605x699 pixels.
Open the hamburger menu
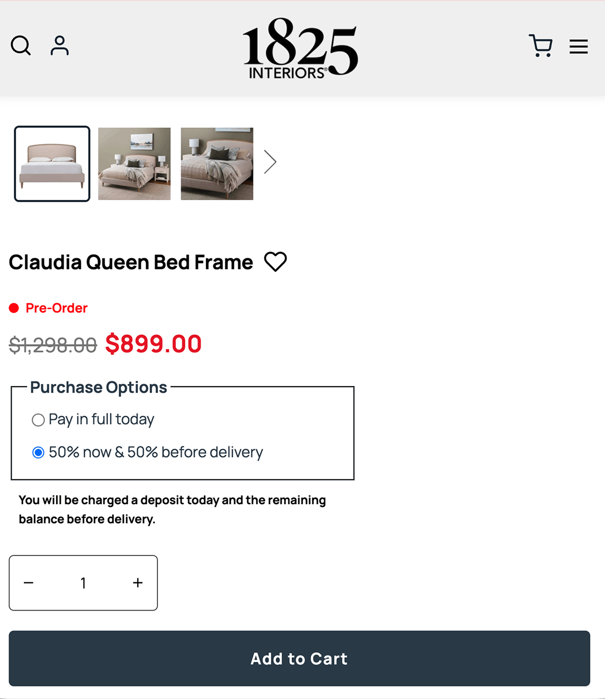(x=579, y=47)
